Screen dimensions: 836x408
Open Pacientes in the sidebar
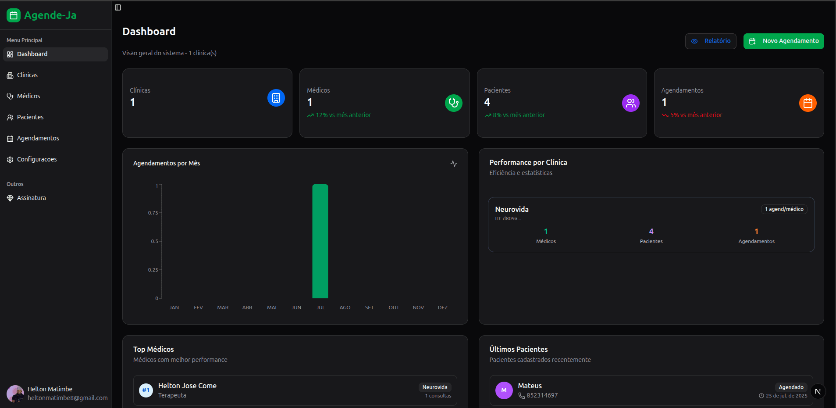30,117
